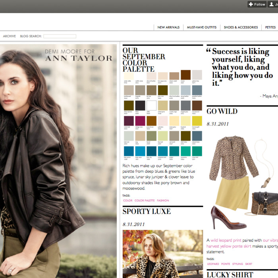Click the 'Rich hues make up' paragraph

(159, 177)
